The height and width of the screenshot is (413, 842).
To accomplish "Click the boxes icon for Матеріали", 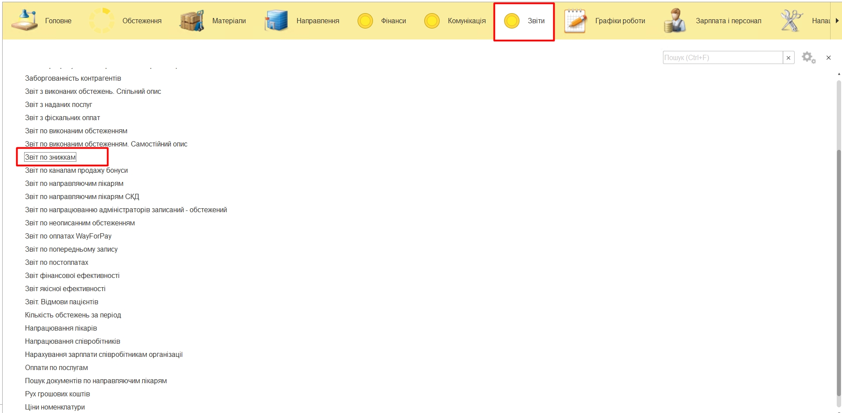I will coord(192,21).
